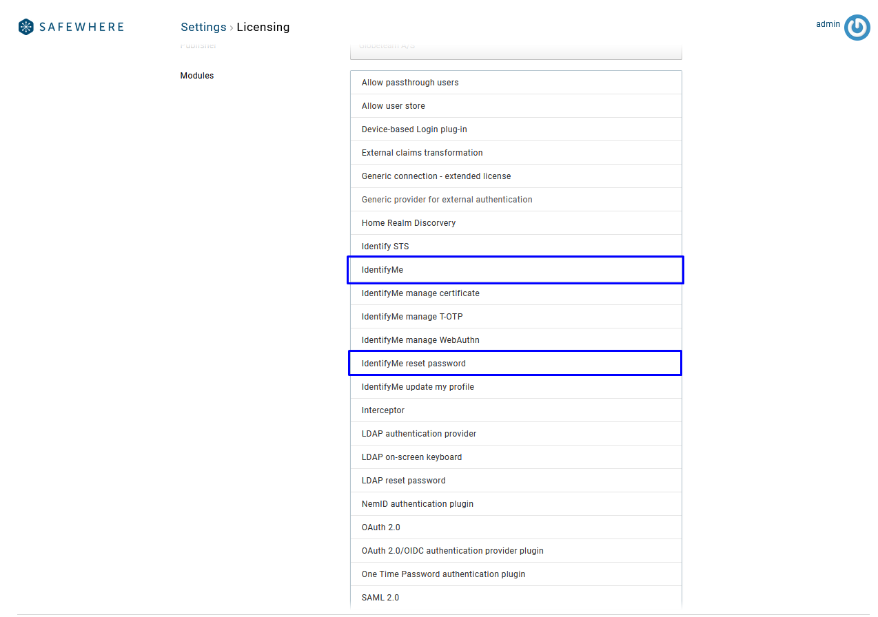Select the OAuth 2.0 module

pos(381,527)
